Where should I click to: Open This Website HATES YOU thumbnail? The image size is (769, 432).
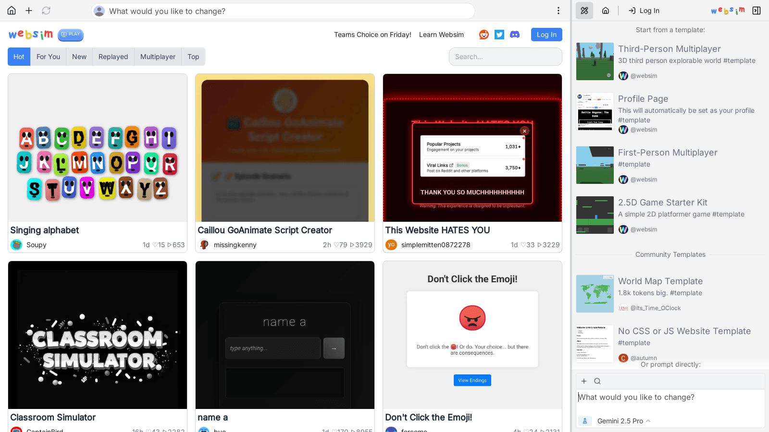click(472, 148)
